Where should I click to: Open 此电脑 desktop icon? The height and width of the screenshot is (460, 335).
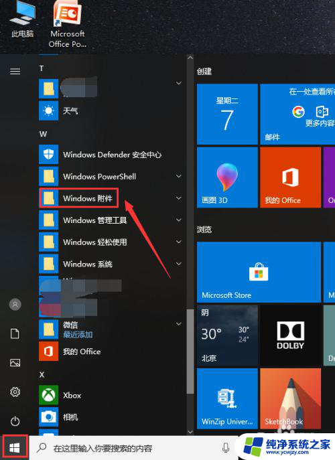(22, 19)
